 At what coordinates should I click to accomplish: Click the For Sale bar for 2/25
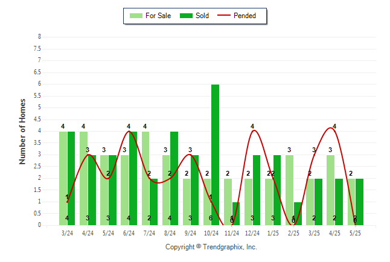tap(290, 190)
